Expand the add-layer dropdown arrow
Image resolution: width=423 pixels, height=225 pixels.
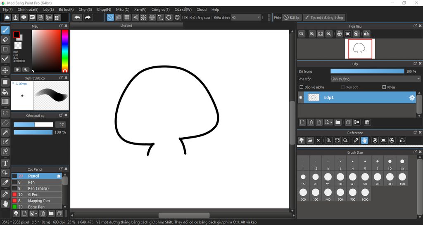[x=331, y=122]
